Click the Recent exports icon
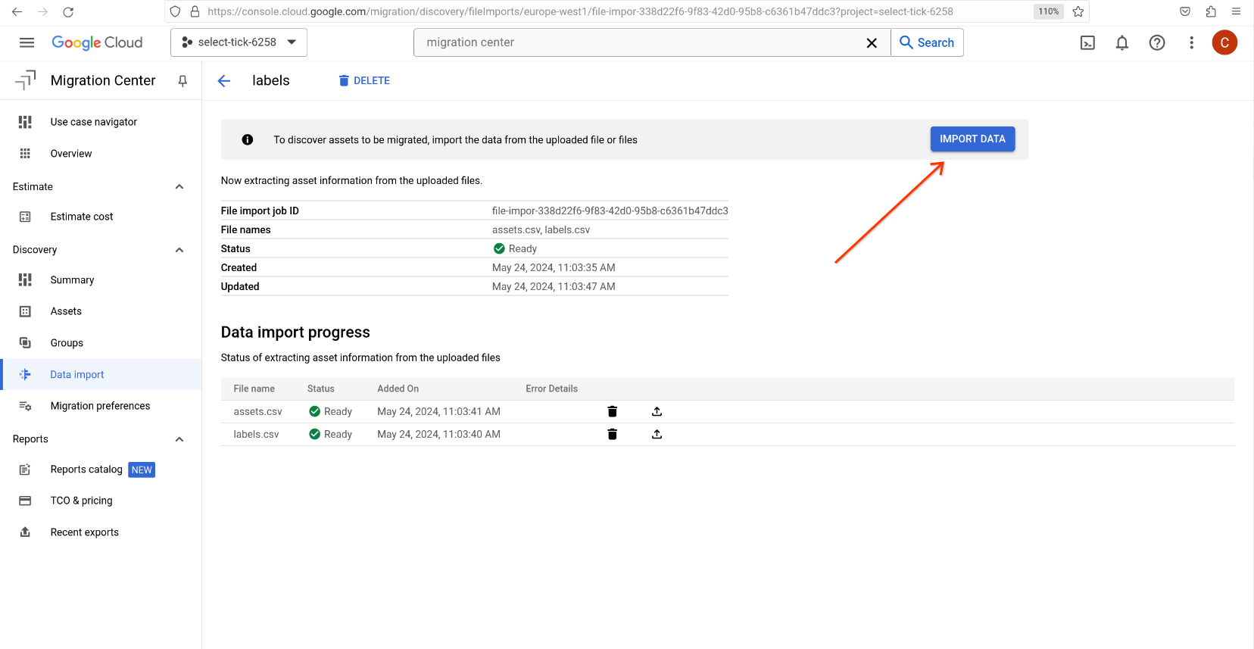The image size is (1254, 649). pos(25,532)
